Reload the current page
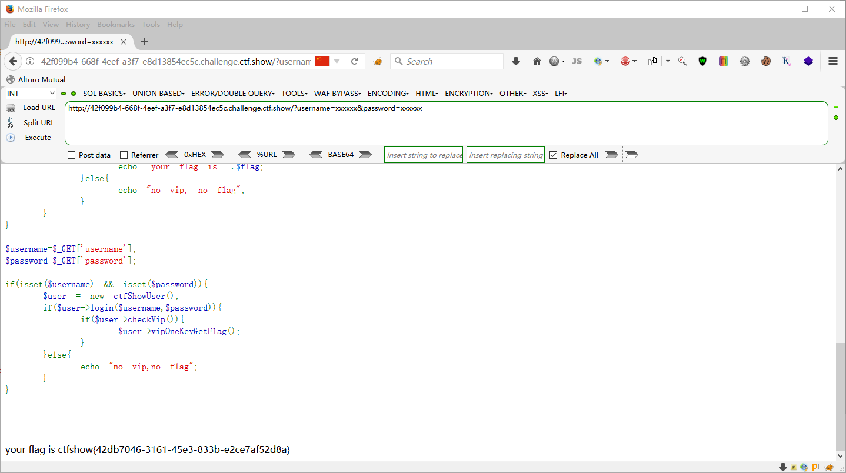Image resolution: width=846 pixels, height=473 pixels. point(354,62)
